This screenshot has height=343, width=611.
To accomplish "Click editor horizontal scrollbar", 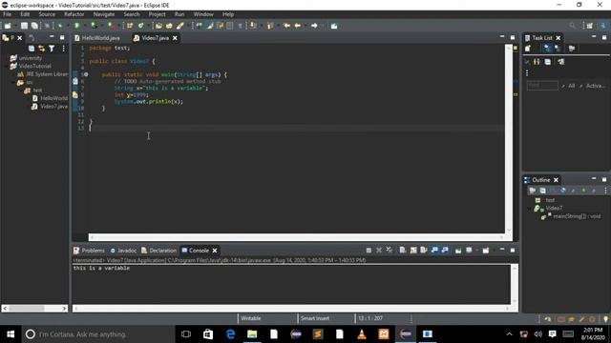I will coord(296,237).
